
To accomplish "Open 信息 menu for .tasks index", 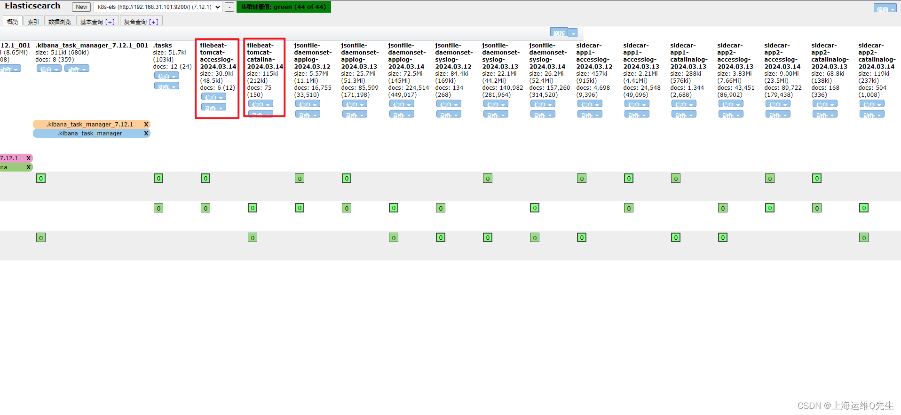I will pyautogui.click(x=166, y=76).
